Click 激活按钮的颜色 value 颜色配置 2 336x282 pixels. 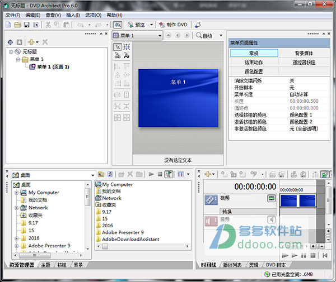301,122
